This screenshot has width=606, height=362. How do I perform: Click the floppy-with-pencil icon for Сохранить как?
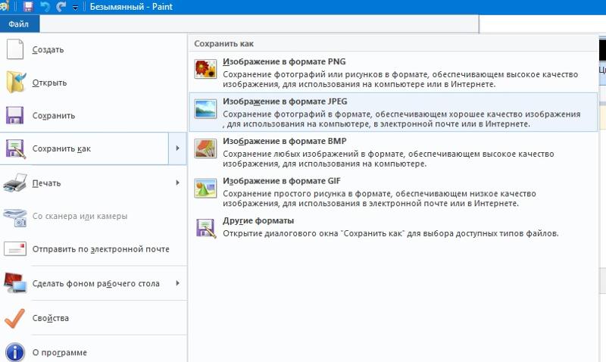[15, 148]
